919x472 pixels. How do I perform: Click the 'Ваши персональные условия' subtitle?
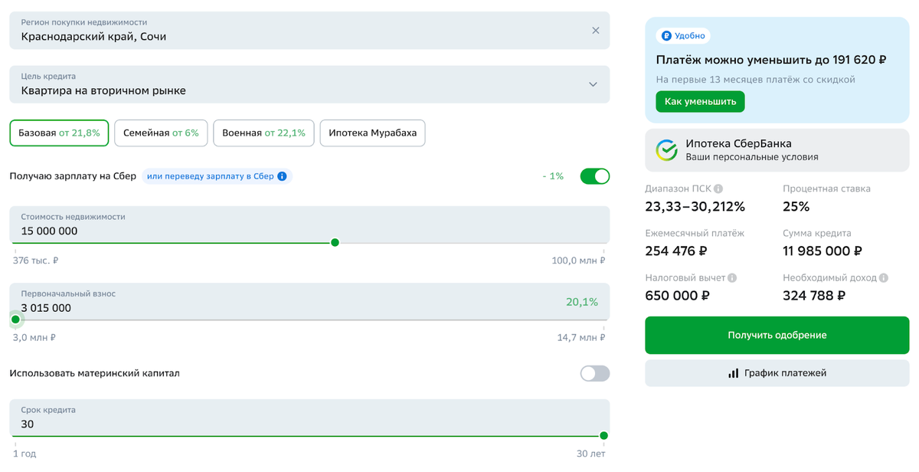[x=752, y=157]
